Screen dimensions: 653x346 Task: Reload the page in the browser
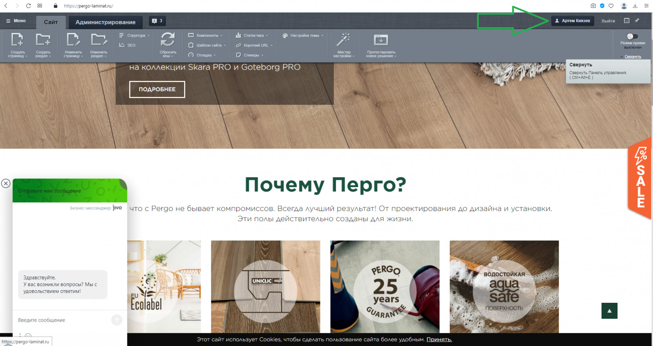pyautogui.click(x=28, y=6)
